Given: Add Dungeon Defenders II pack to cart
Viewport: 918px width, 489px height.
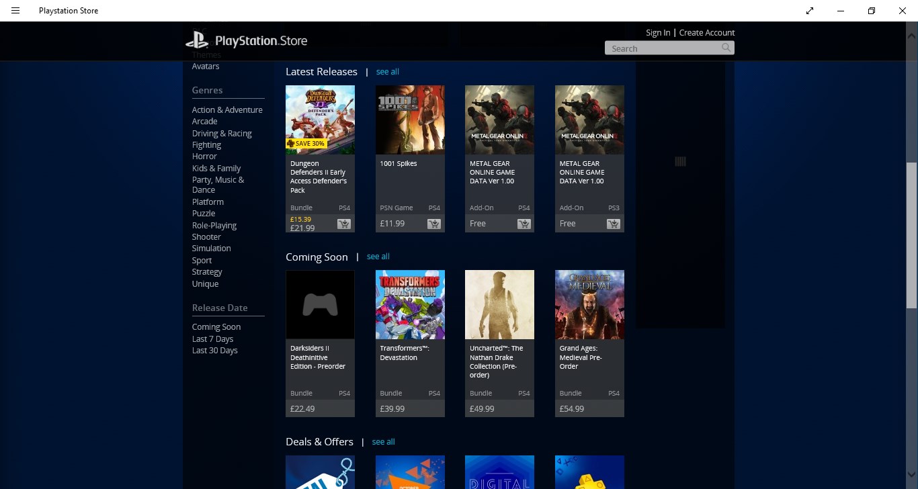Looking at the screenshot, I should (x=344, y=224).
